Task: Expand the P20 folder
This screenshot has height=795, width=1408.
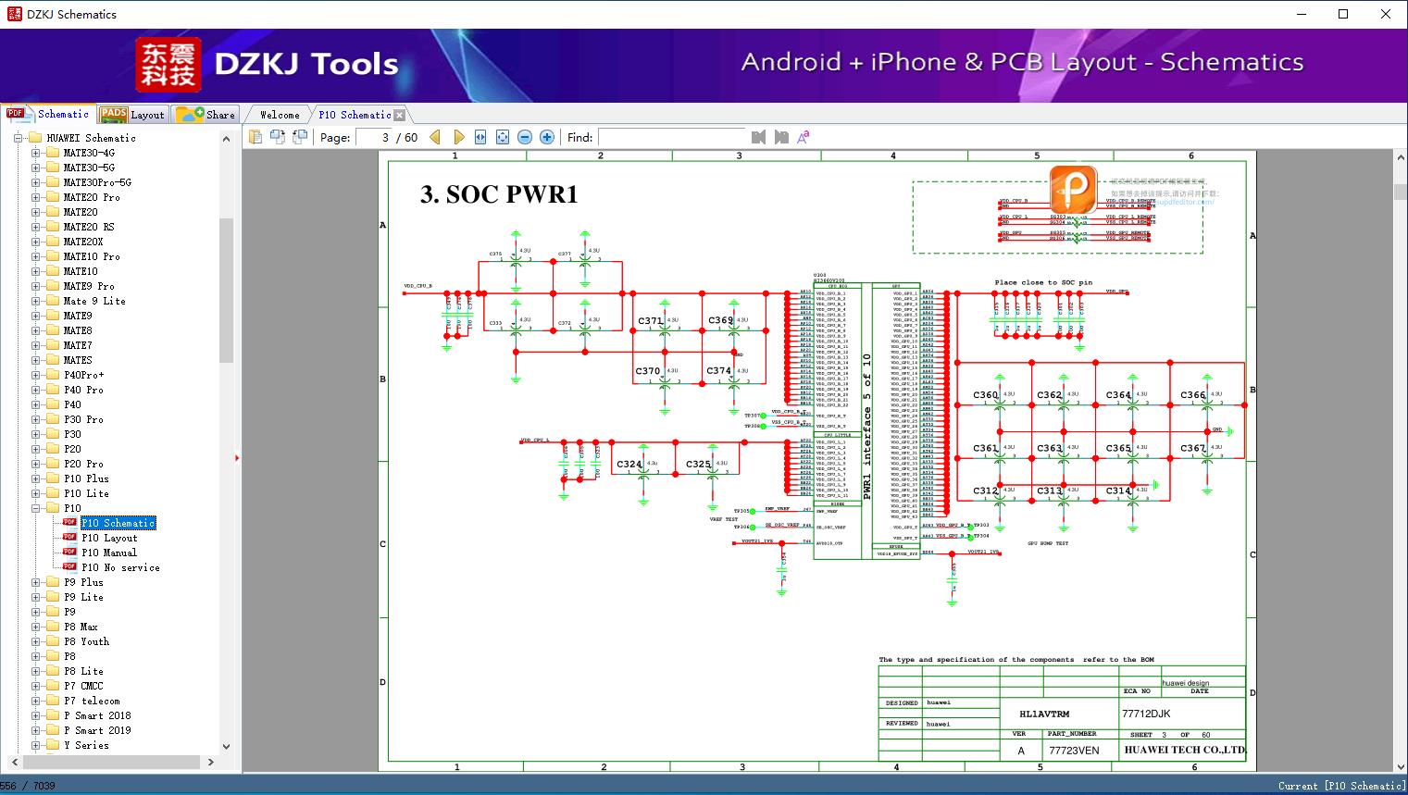Action: pos(36,449)
